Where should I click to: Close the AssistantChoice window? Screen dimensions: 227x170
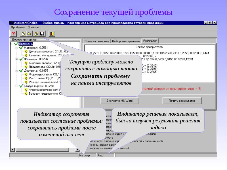pyautogui.click(x=215, y=23)
